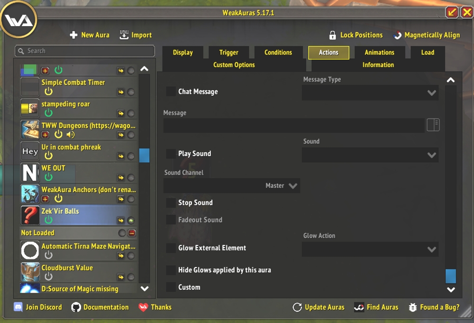Toggle view of Zek'Vir Balls aura

(x=131, y=221)
